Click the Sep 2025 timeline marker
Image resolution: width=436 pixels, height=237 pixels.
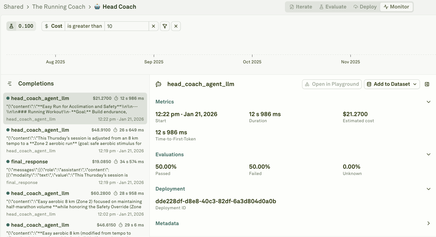[154, 62]
